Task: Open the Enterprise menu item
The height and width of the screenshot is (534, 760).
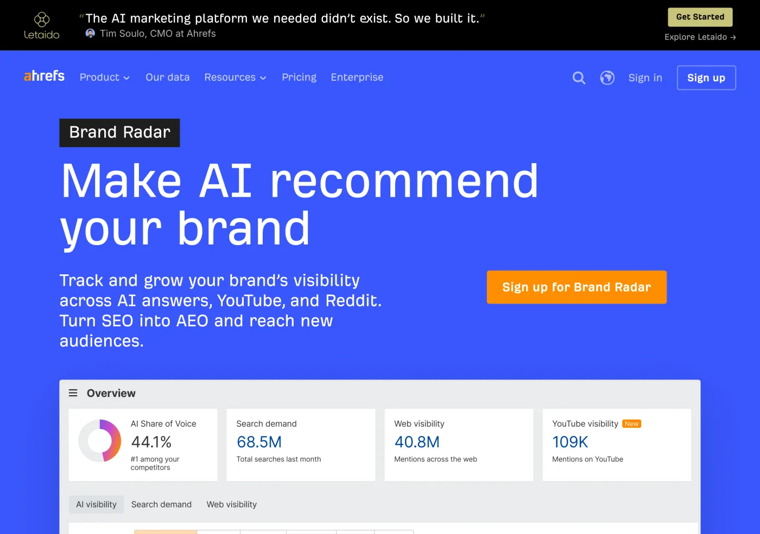Action: pyautogui.click(x=357, y=78)
